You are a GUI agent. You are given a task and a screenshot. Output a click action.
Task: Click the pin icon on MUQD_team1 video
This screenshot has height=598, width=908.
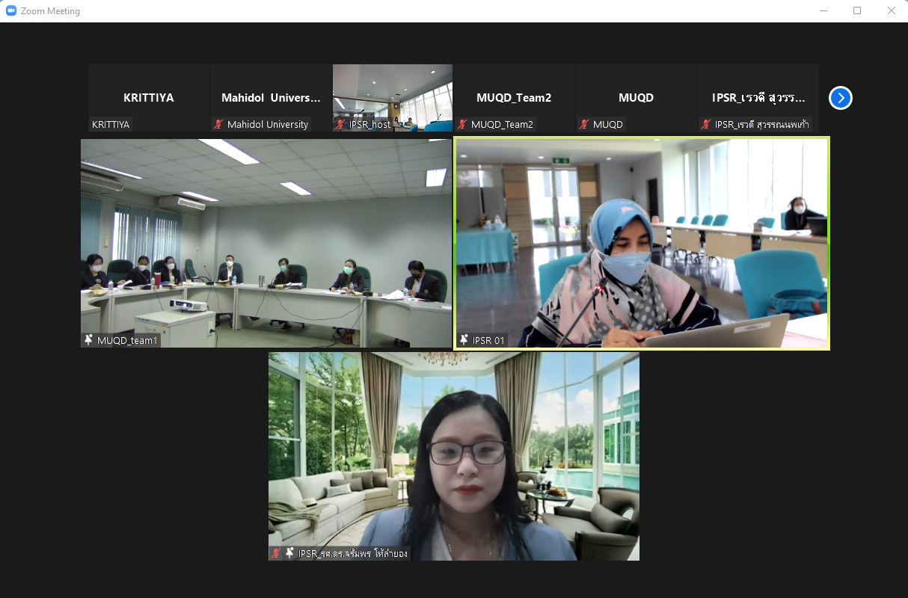(89, 340)
